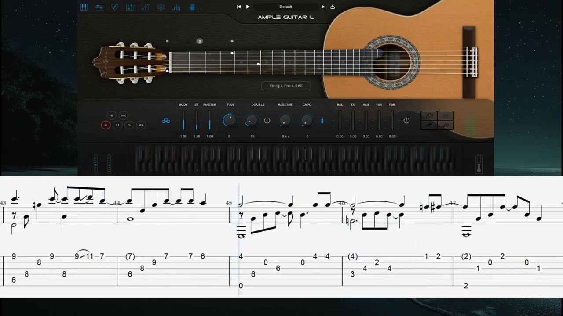
Task: Open the guitar pick tab player icon
Action: [115, 7]
